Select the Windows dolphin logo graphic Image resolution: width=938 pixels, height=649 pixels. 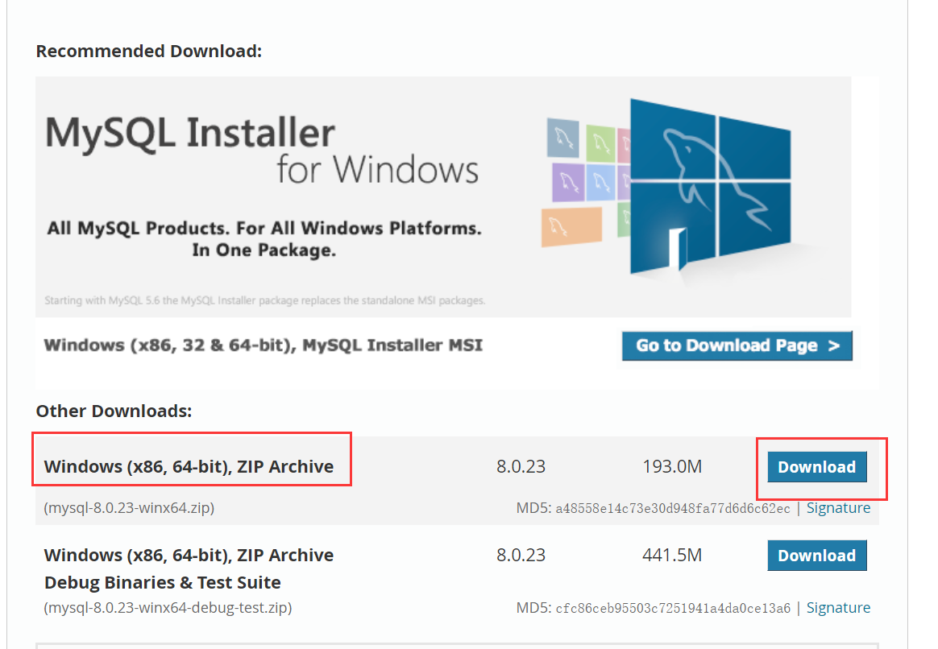(x=710, y=187)
